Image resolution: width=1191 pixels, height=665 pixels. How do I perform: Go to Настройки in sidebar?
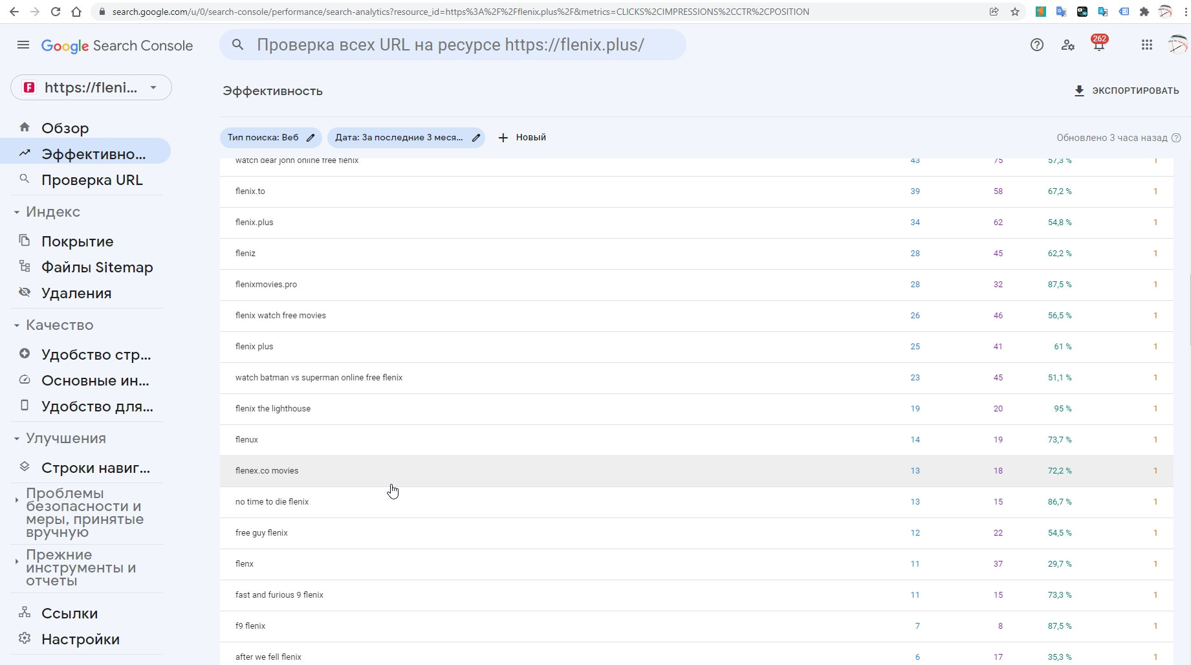80,639
